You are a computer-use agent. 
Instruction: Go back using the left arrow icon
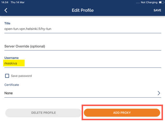[6, 10]
